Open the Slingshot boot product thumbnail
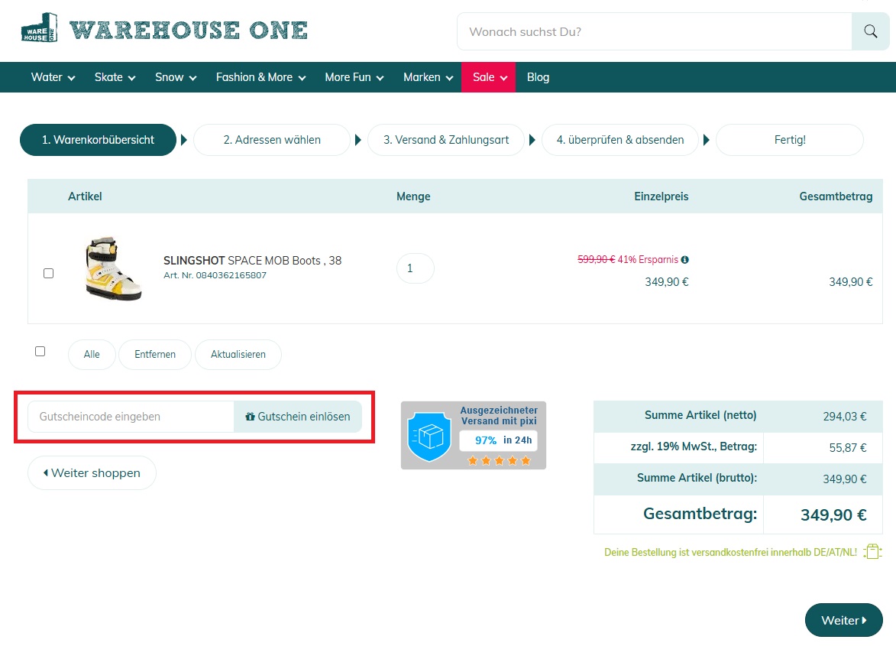 coord(113,268)
